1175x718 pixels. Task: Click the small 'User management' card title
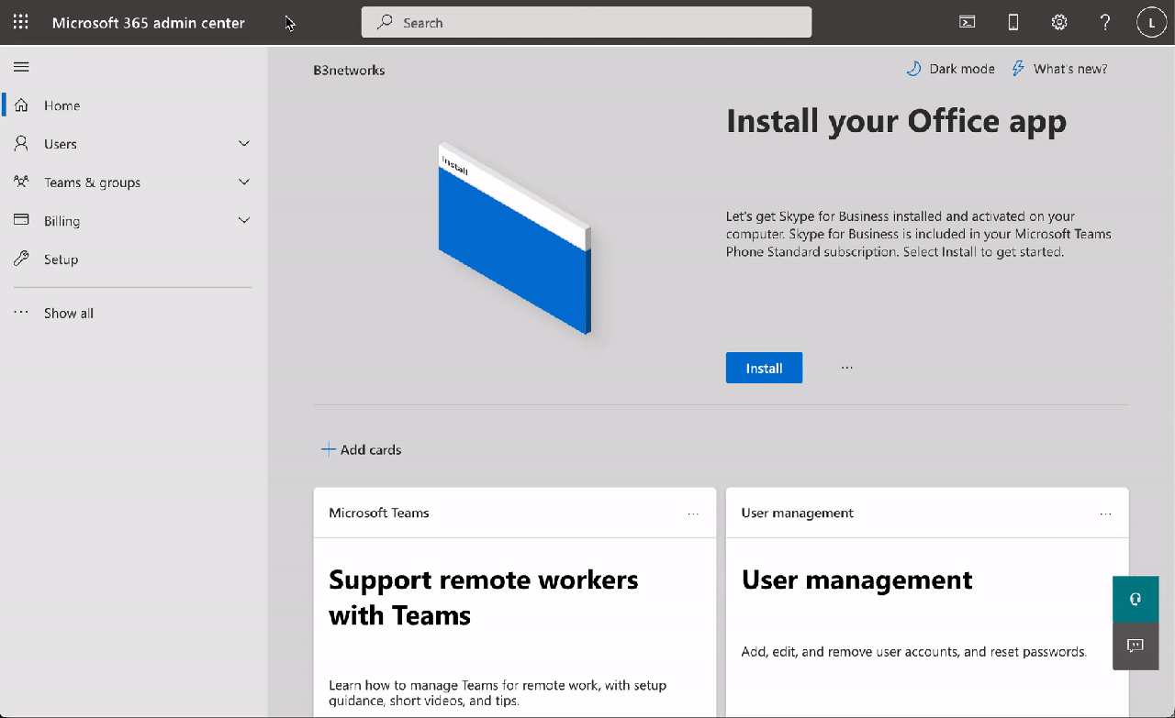tap(798, 513)
